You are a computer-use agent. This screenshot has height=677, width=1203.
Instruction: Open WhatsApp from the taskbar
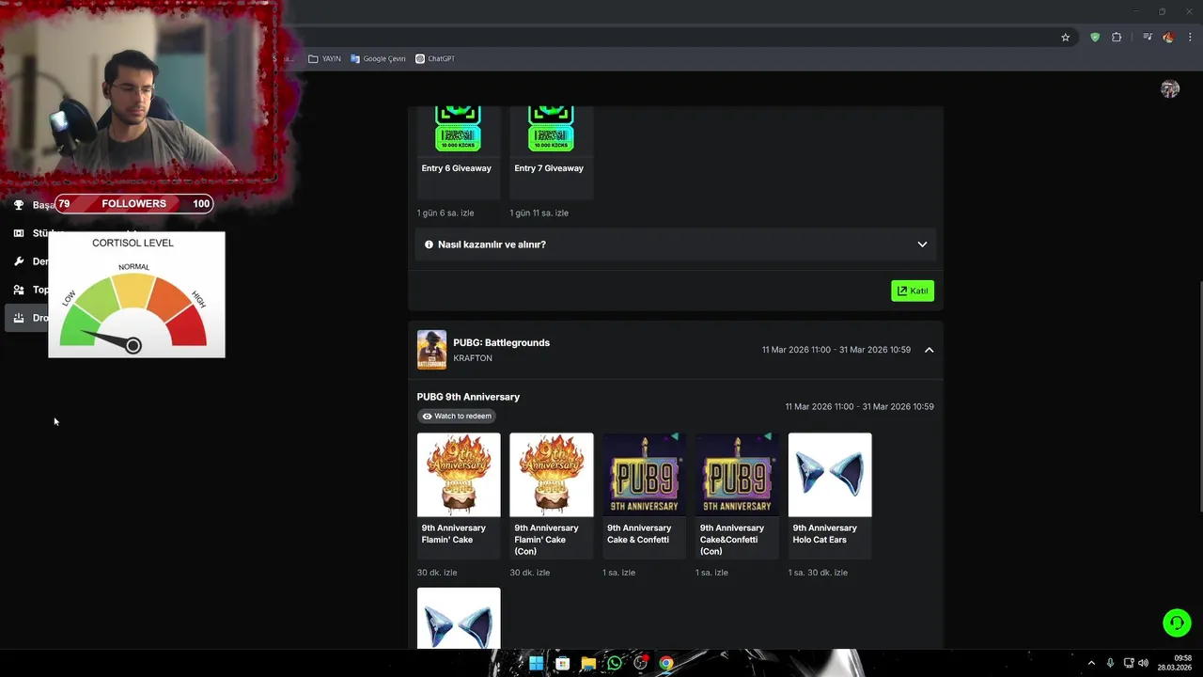615,663
